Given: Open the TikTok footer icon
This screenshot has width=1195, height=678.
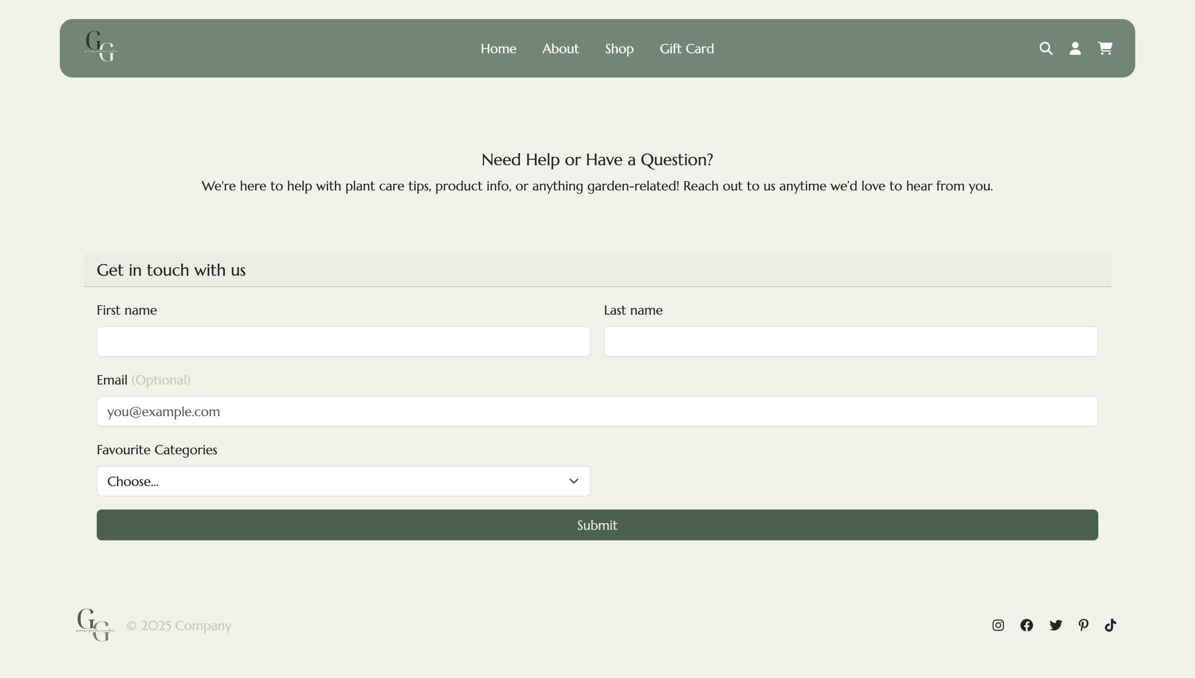Looking at the screenshot, I should point(1110,625).
